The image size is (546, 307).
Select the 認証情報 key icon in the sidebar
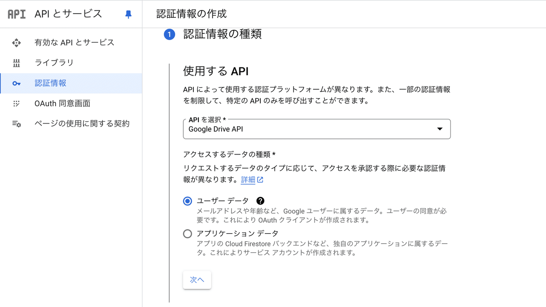(17, 83)
